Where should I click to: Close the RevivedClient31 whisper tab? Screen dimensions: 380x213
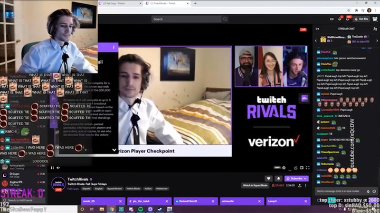(x=213, y=201)
